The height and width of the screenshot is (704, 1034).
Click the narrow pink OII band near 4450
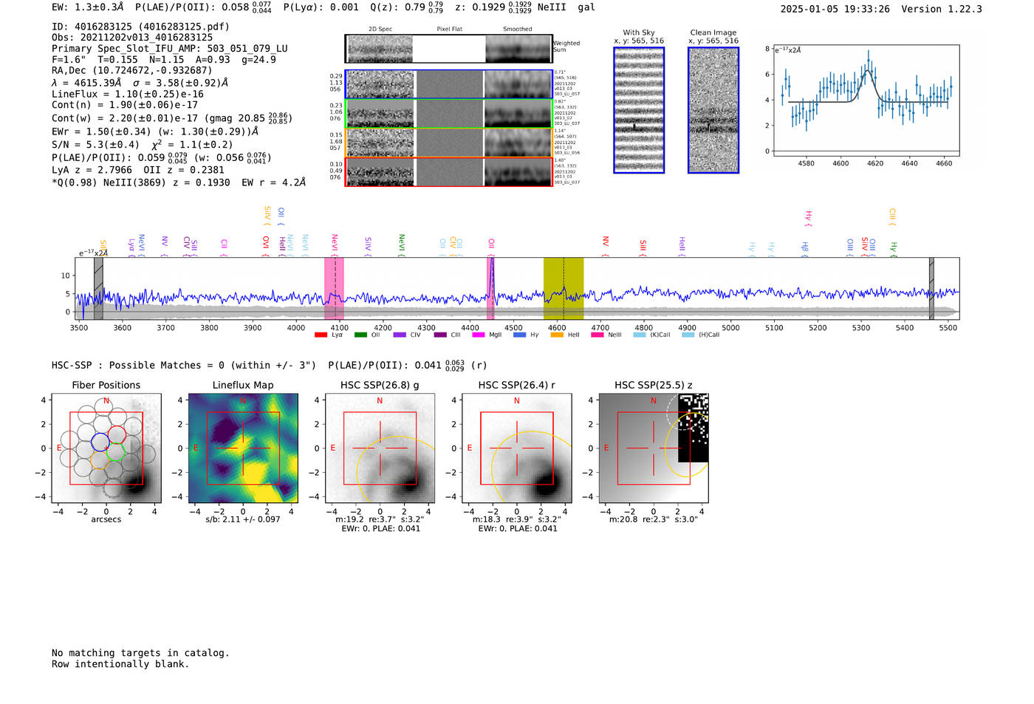(490, 288)
